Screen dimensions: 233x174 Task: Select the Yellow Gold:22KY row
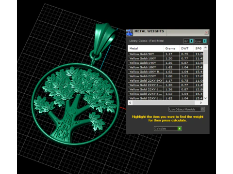point(166,76)
